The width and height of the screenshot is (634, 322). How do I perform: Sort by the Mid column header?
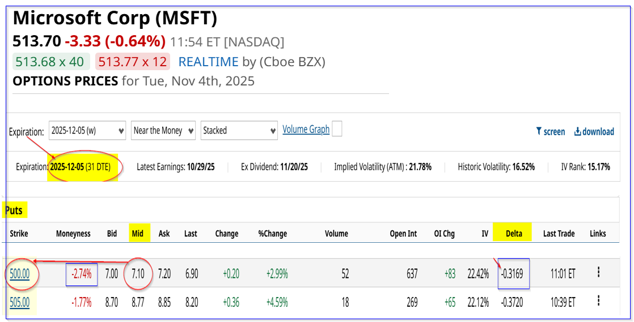137,233
